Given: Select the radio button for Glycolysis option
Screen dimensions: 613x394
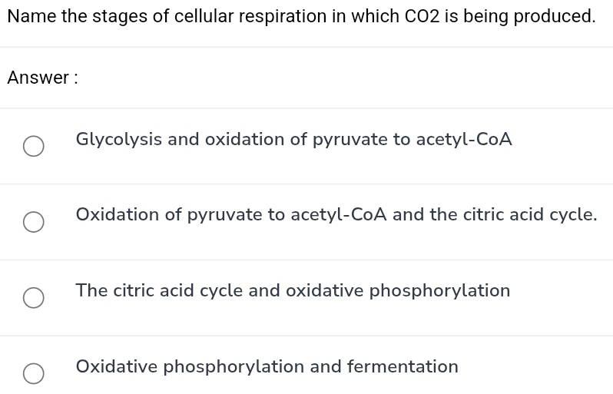Looking at the screenshot, I should tap(32, 146).
